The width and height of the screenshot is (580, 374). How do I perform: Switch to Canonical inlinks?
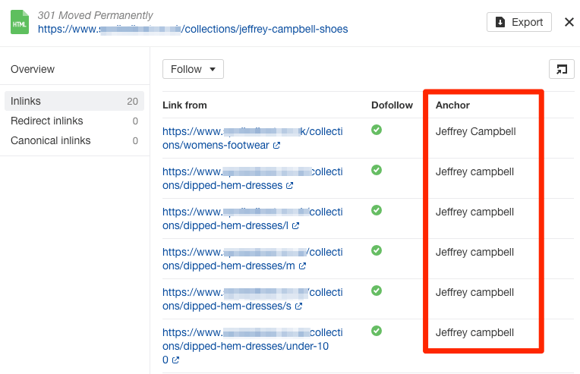[x=50, y=140]
